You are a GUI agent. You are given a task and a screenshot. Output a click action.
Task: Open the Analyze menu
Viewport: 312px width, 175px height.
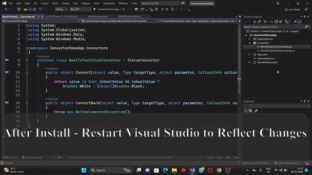click(x=86, y=3)
